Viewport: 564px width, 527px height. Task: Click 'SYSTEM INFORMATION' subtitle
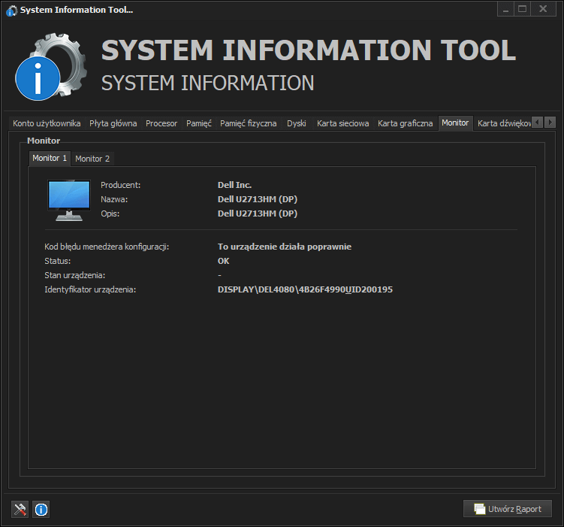pyautogui.click(x=207, y=83)
